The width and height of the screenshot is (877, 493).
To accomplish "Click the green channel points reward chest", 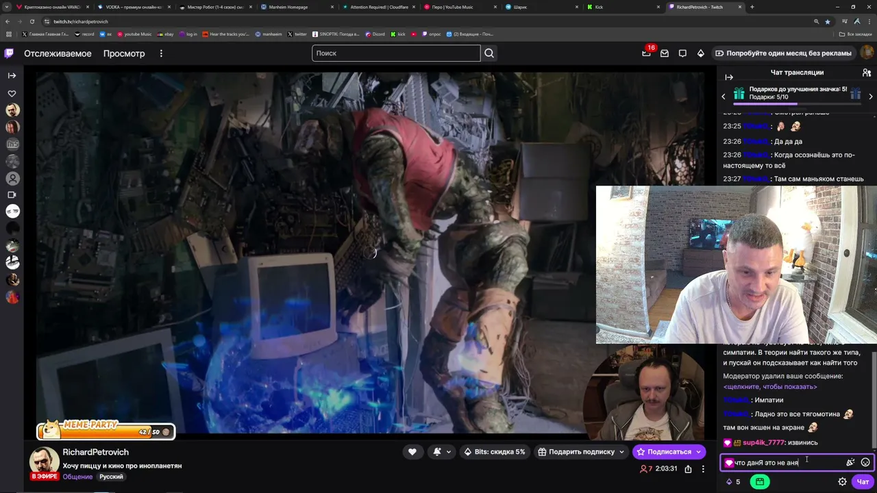I will (760, 482).
